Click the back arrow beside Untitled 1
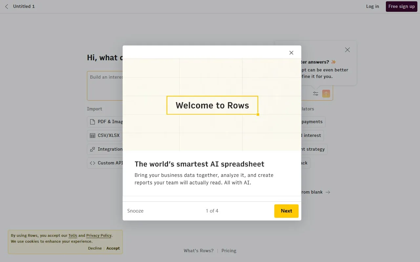420x262 pixels. [x=7, y=7]
